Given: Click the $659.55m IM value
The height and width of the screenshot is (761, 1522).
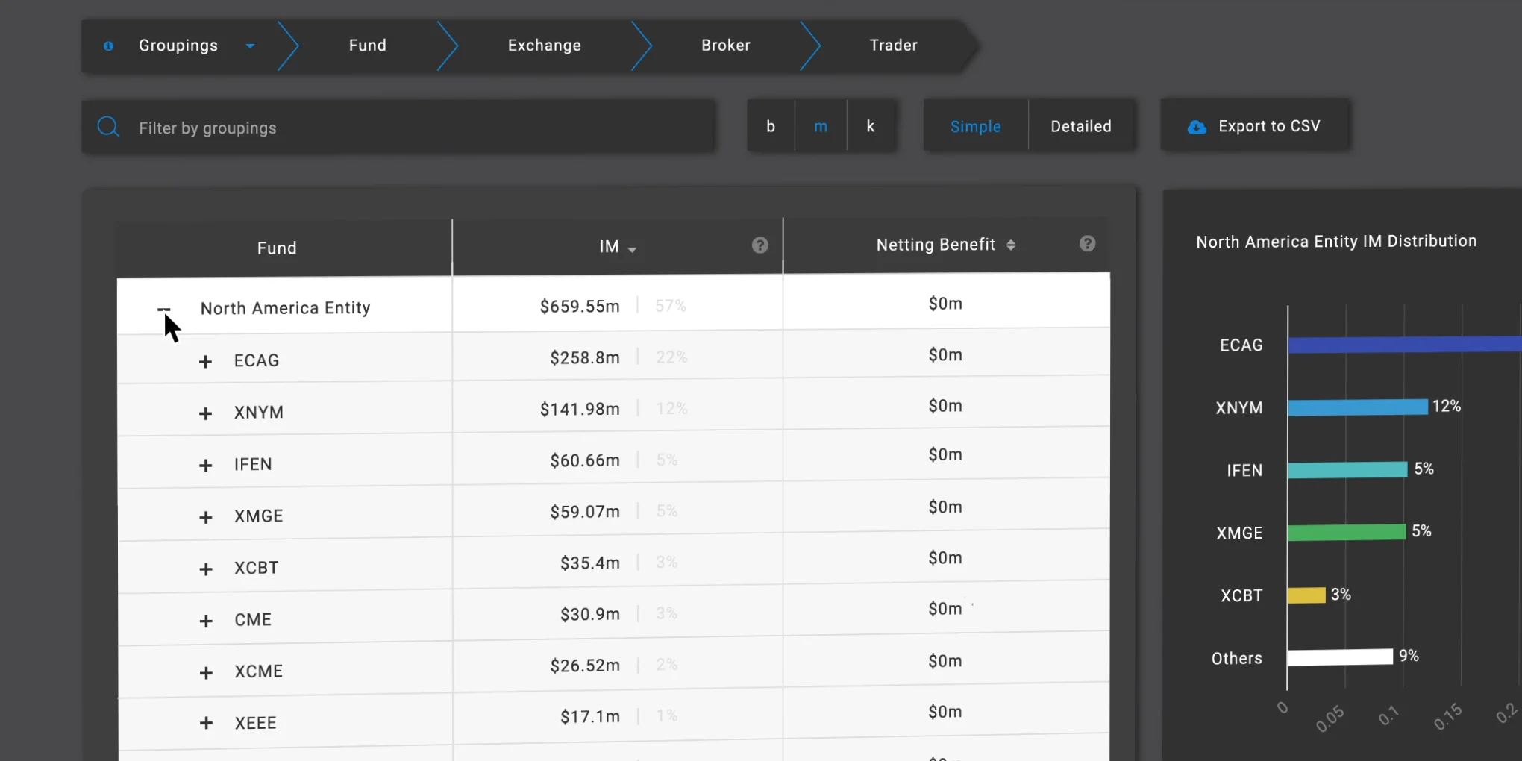Looking at the screenshot, I should (580, 307).
